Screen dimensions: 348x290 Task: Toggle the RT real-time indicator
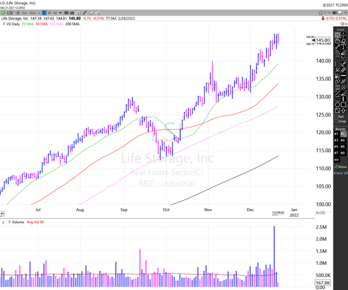coord(330,13)
